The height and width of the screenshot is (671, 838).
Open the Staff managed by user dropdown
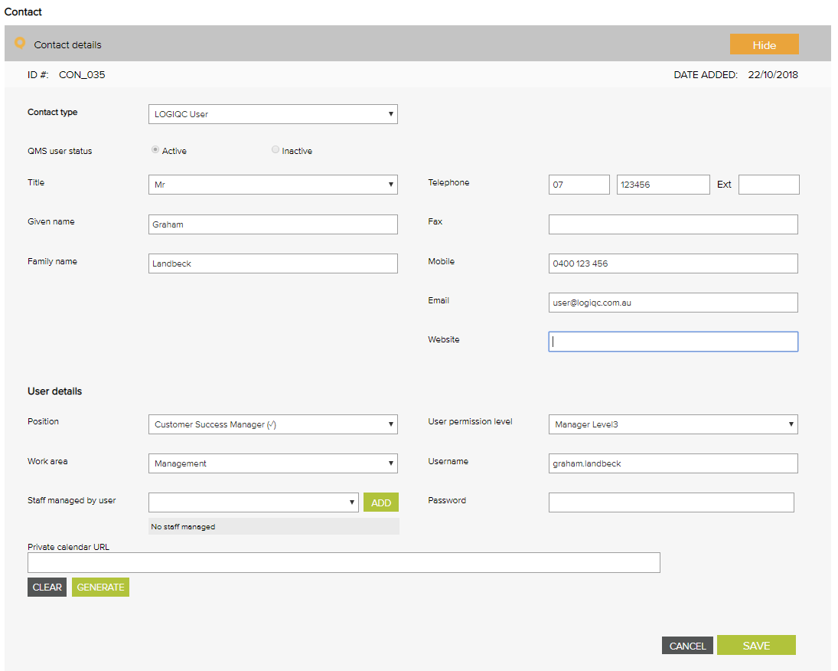click(x=253, y=502)
